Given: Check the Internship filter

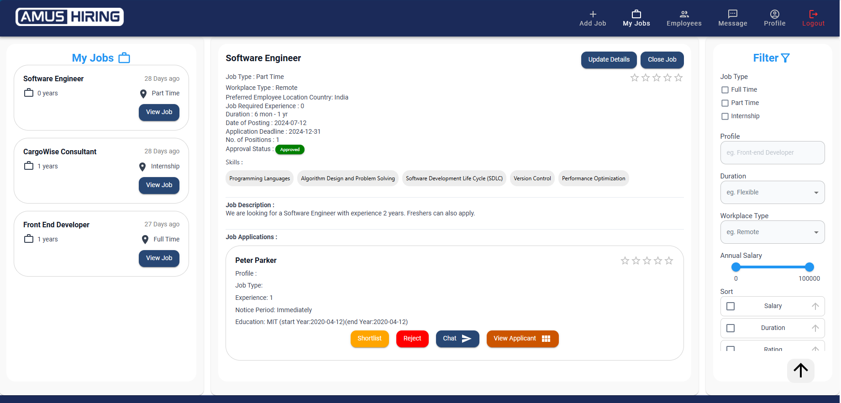Looking at the screenshot, I should point(725,116).
